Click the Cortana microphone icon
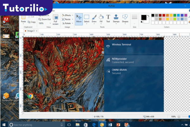Screen dimensions: 190x127 (x=62, y=125)
